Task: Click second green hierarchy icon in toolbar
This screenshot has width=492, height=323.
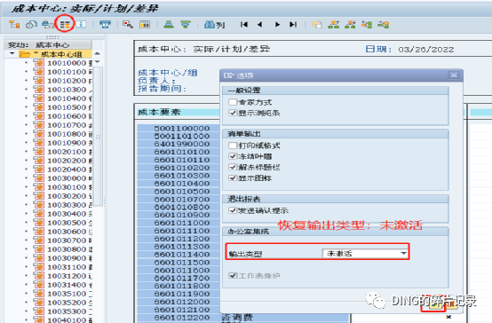Action: 350,25
